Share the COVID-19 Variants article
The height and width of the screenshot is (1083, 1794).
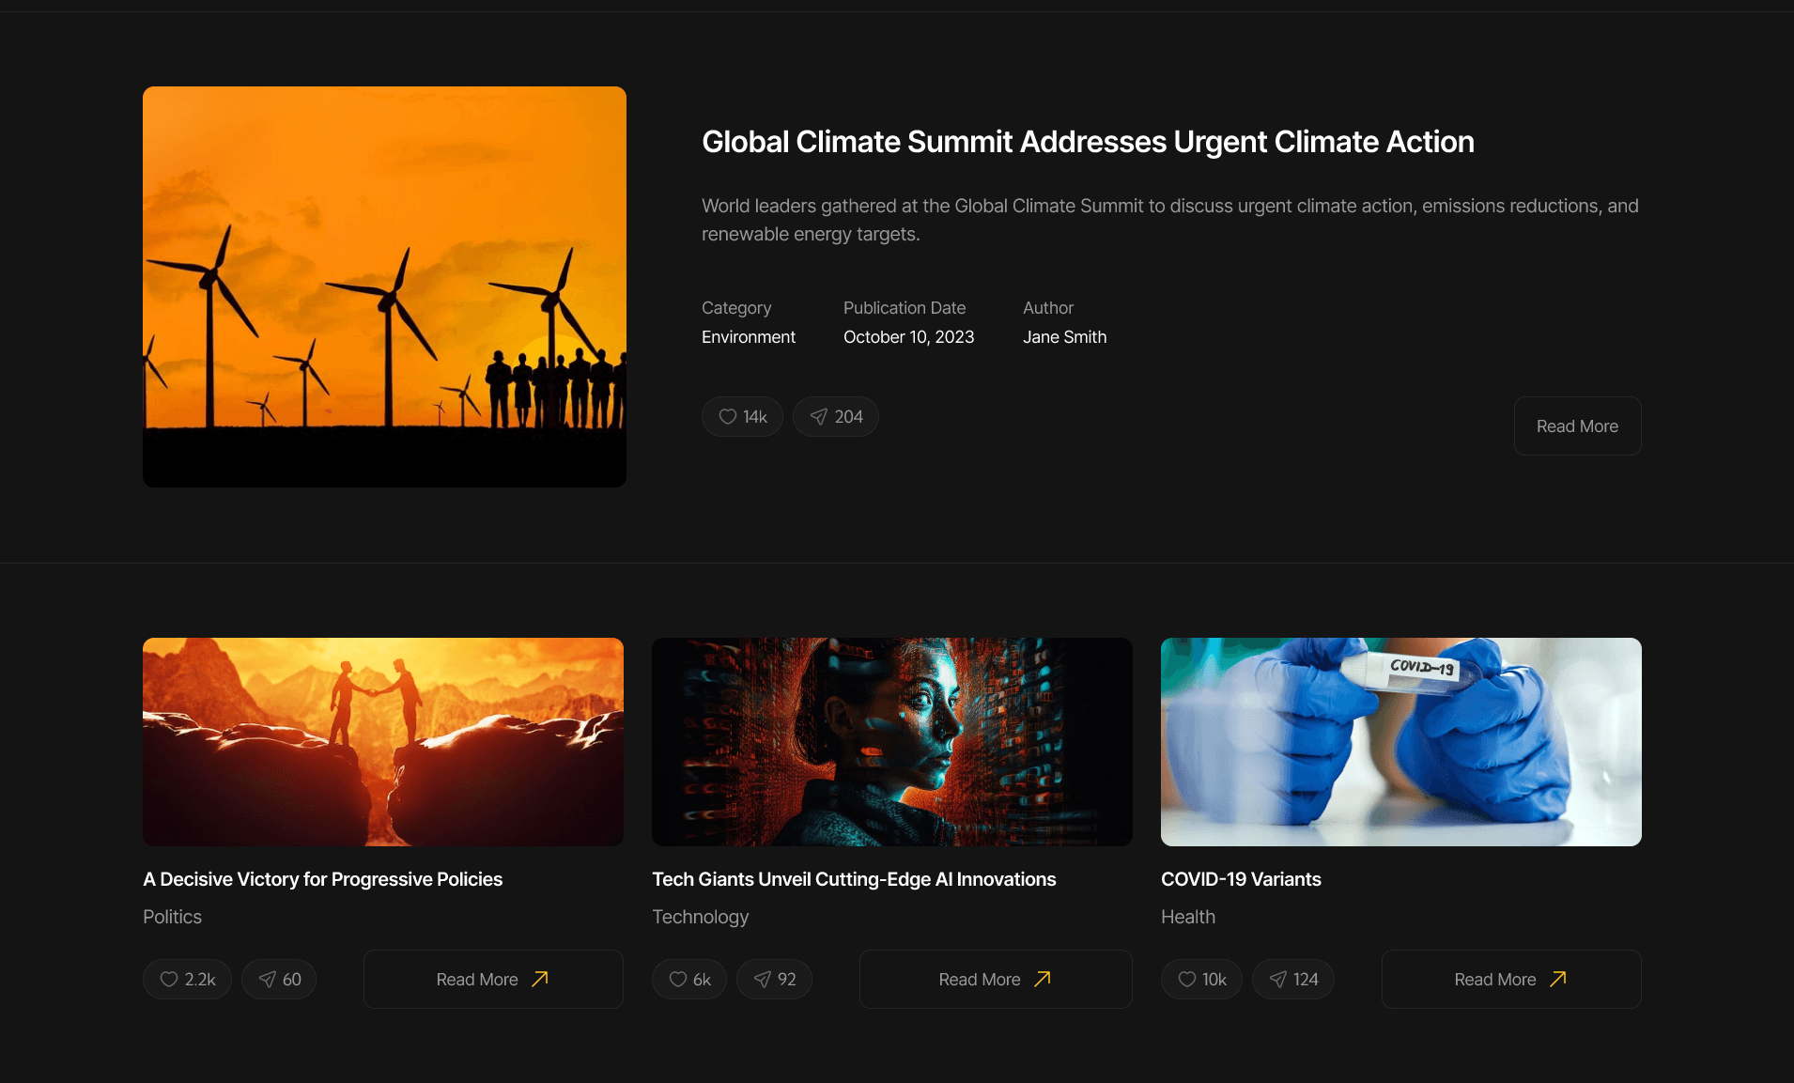1292,979
